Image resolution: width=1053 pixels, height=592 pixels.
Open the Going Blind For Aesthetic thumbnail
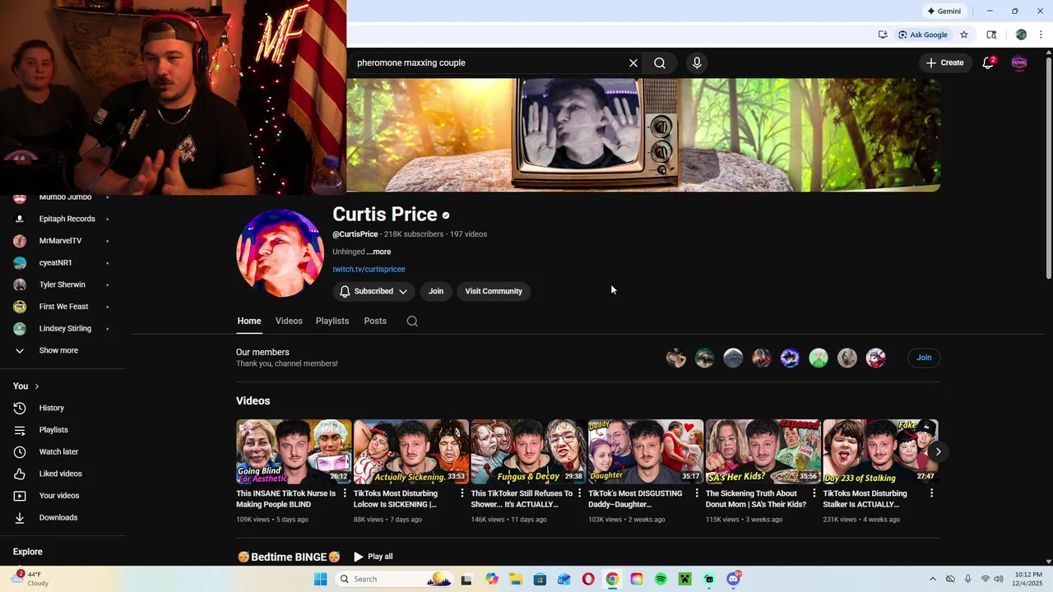click(294, 451)
